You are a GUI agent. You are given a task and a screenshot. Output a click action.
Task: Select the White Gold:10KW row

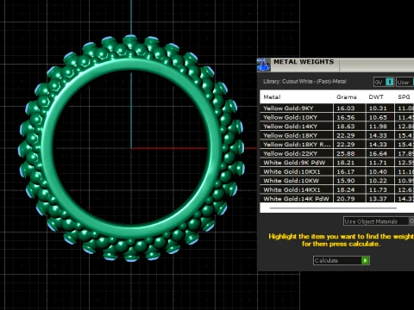tap(336, 181)
